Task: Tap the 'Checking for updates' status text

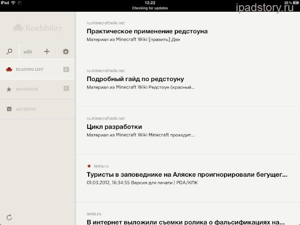Action: (150, 8)
